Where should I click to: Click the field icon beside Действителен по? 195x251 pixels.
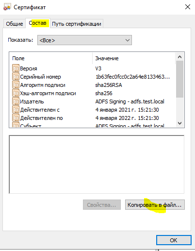16,118
